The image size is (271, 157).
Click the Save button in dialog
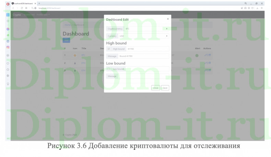coord(165,88)
